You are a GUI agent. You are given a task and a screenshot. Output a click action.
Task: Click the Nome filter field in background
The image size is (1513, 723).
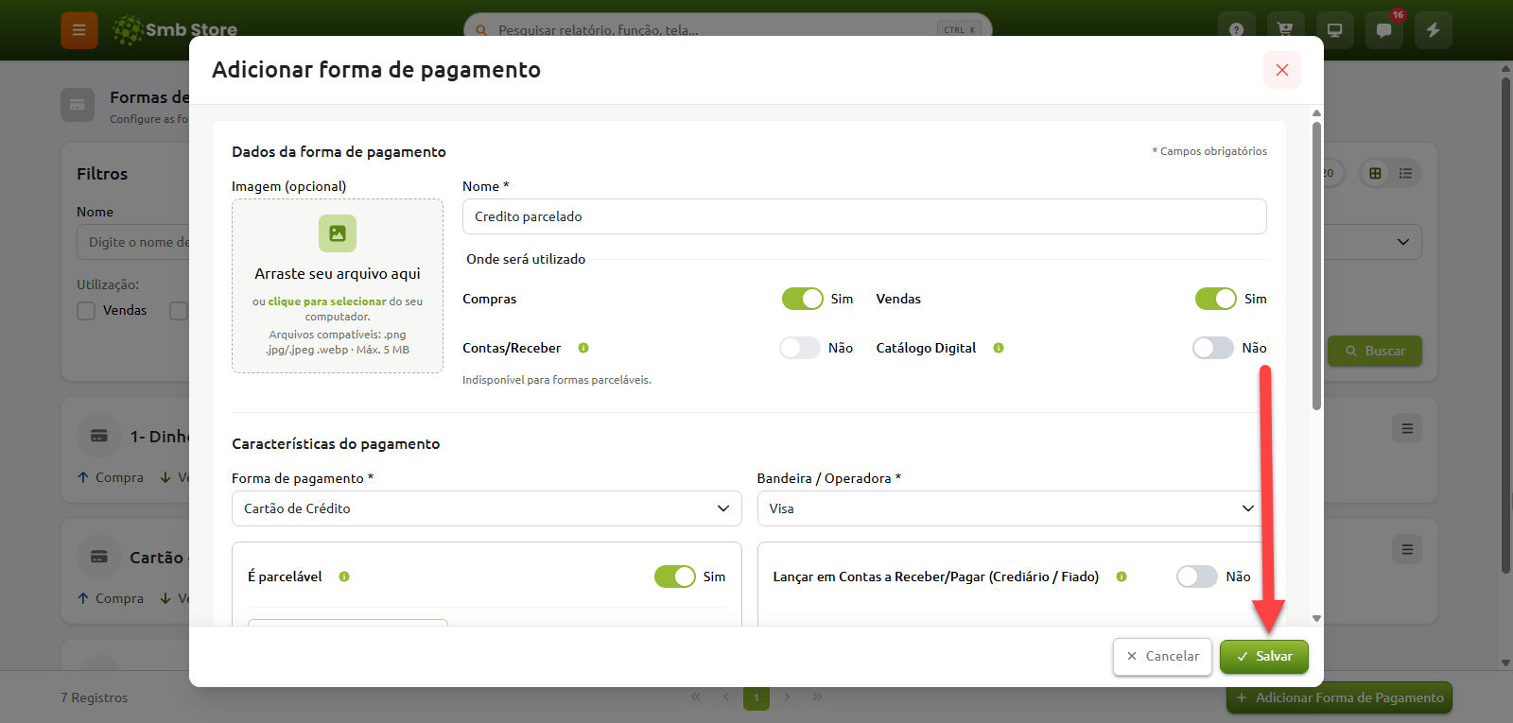click(x=133, y=242)
